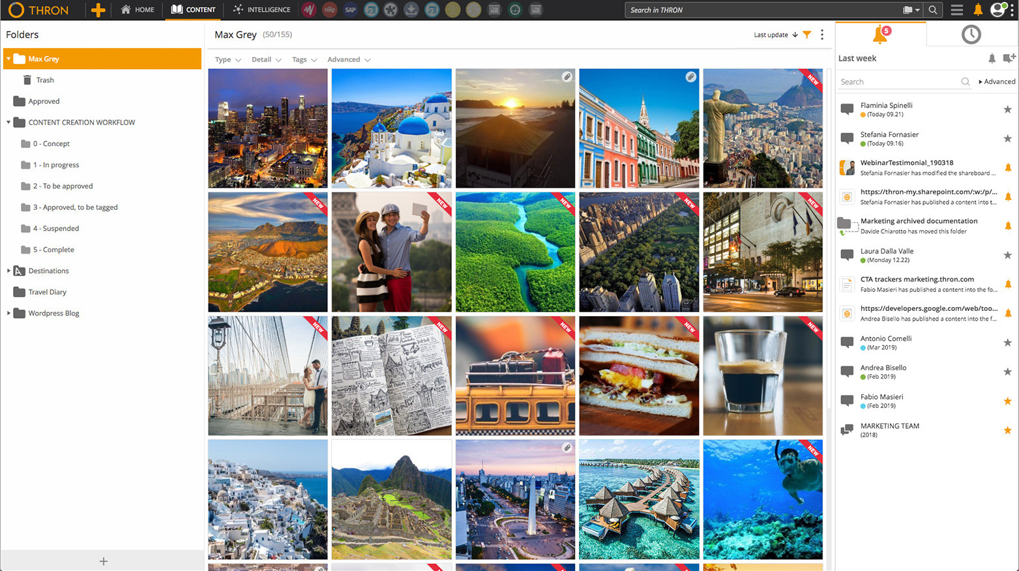This screenshot has height=571, width=1019.
Task: Open the clock history tab
Action: [x=971, y=35]
